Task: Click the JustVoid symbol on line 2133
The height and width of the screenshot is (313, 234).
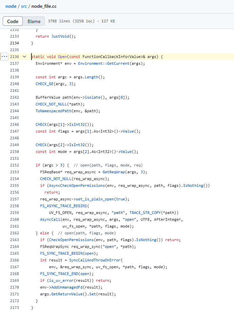Action: [60, 36]
